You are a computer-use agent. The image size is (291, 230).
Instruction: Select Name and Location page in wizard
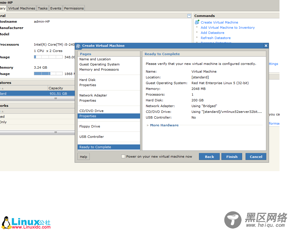tap(95, 59)
